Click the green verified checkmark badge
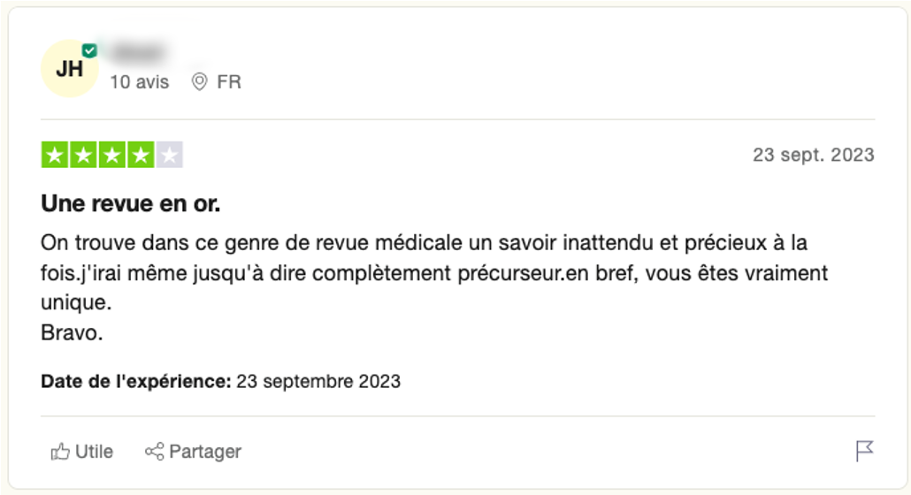911x495 pixels. [x=89, y=50]
